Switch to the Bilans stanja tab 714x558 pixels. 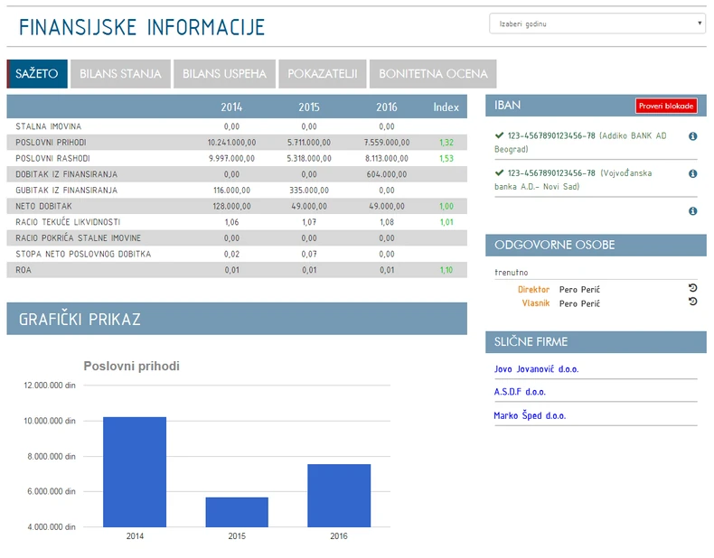(x=120, y=74)
